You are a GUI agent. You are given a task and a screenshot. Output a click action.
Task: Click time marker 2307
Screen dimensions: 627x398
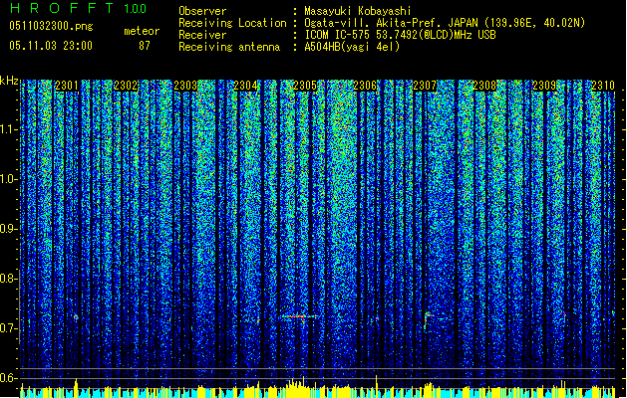click(x=425, y=86)
